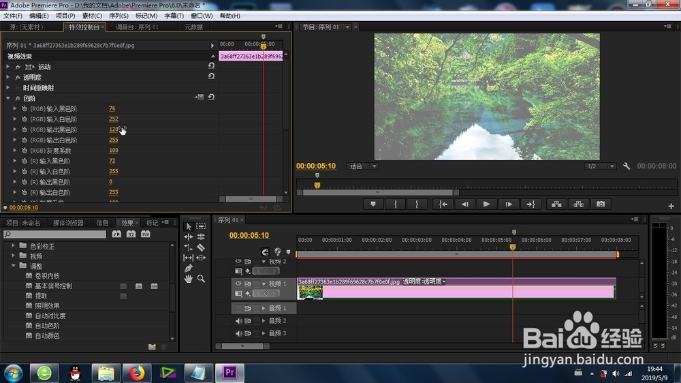This screenshot has height=383, width=681.
Task: Expand the 音频 1 track
Action: pos(263,308)
